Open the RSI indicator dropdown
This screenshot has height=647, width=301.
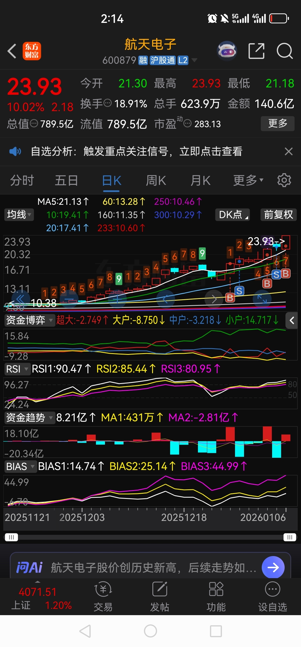coord(17,369)
